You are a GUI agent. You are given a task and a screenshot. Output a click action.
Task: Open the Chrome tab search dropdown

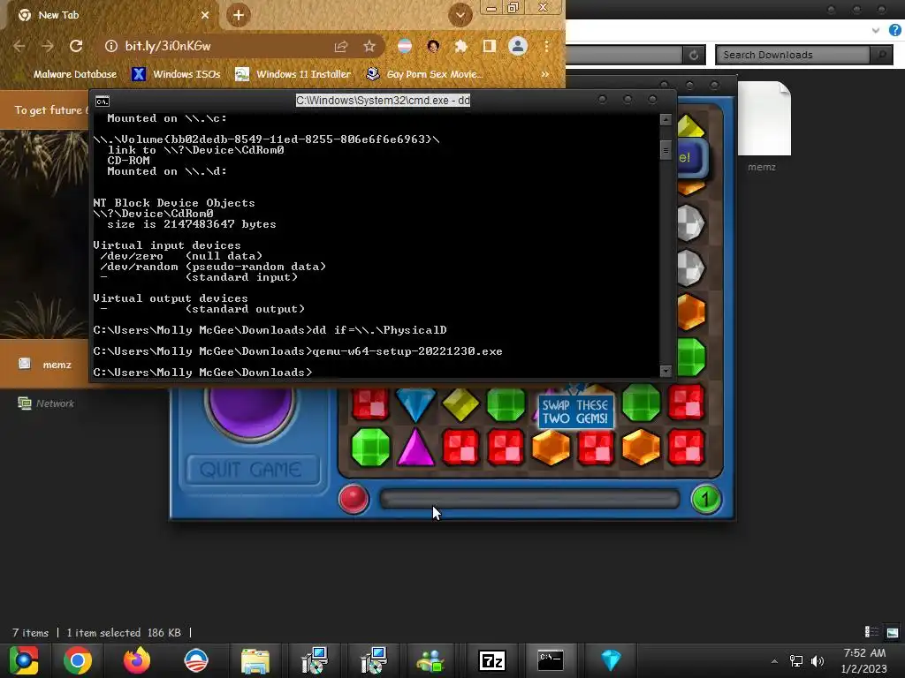click(460, 15)
